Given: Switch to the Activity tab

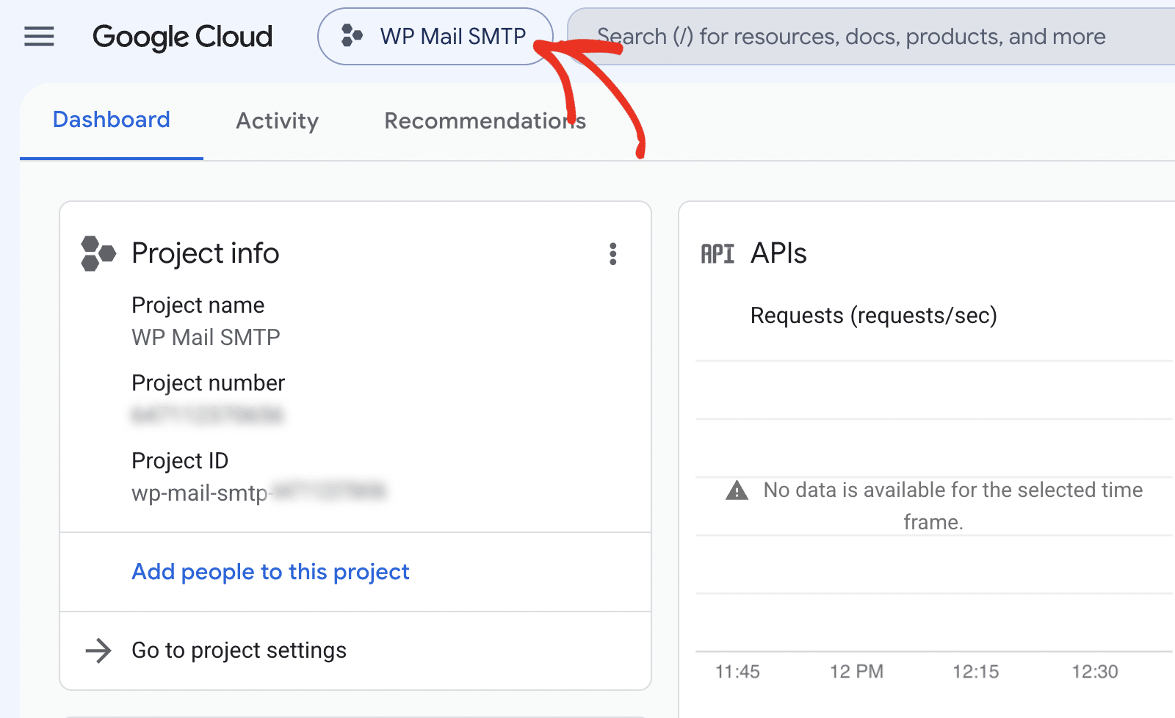Looking at the screenshot, I should (x=278, y=121).
